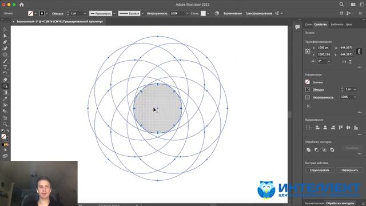Screen dimensions: 366x206
Task: Show more Pathfinder options
Action: [x=360, y=154]
